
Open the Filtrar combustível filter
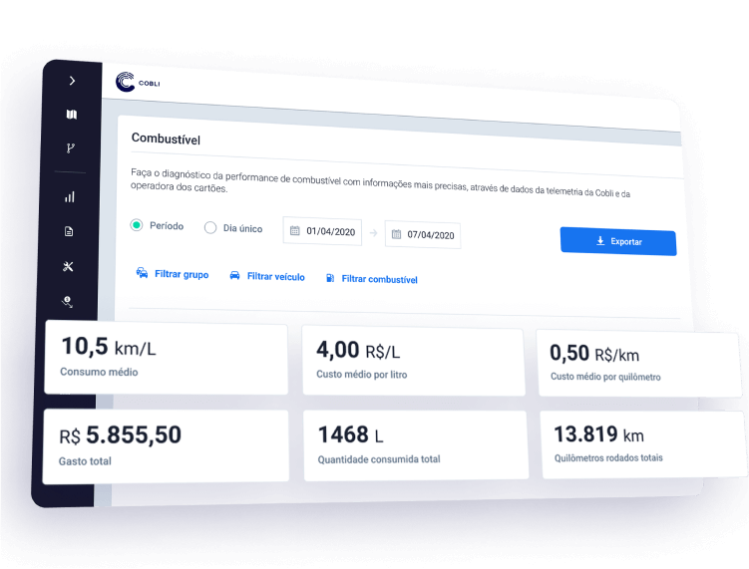[370, 279]
